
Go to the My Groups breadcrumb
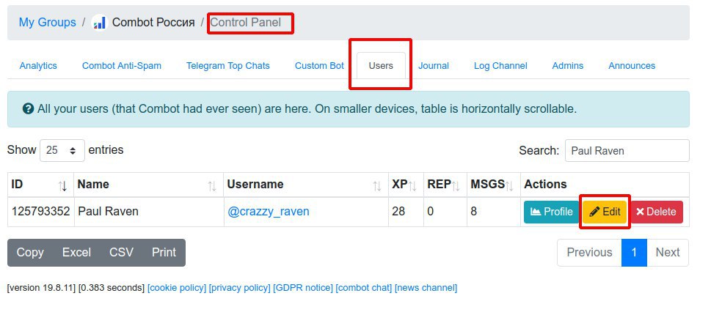click(x=47, y=22)
